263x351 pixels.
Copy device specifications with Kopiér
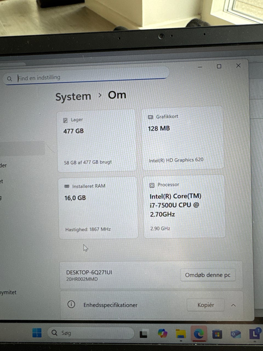pos(205,305)
